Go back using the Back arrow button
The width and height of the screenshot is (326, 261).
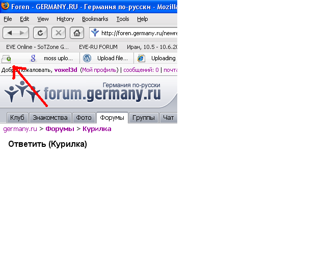(9, 33)
